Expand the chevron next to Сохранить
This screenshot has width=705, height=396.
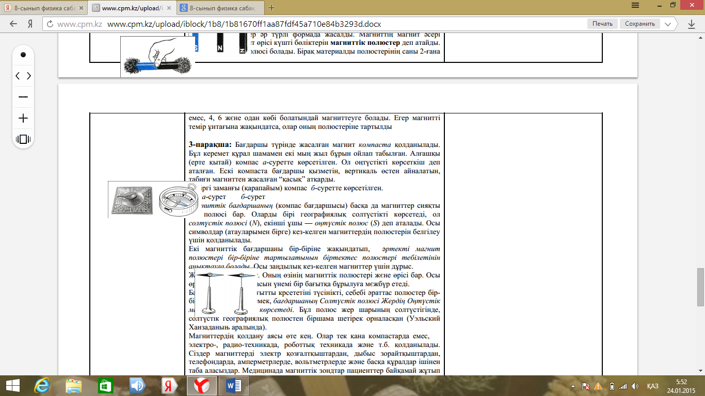(x=668, y=24)
